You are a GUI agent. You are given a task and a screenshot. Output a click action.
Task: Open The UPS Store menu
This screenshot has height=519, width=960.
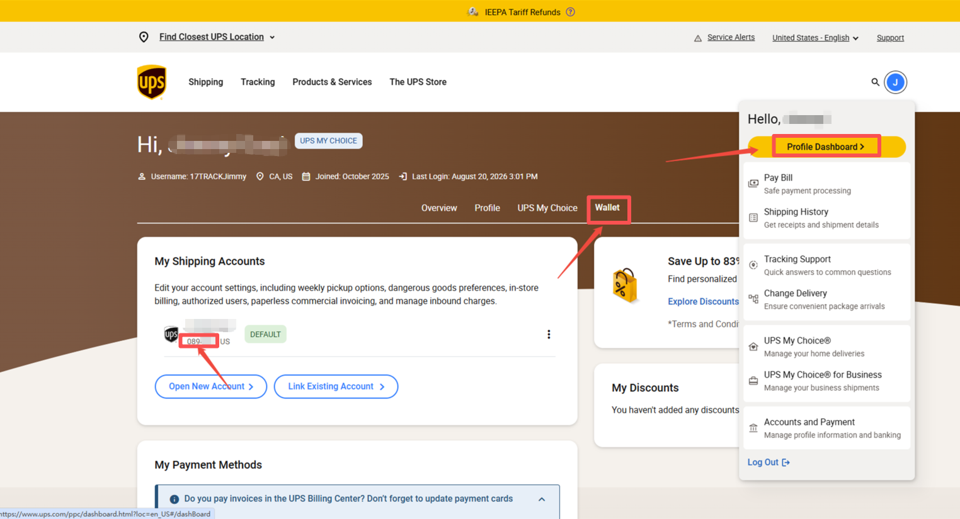coord(418,82)
